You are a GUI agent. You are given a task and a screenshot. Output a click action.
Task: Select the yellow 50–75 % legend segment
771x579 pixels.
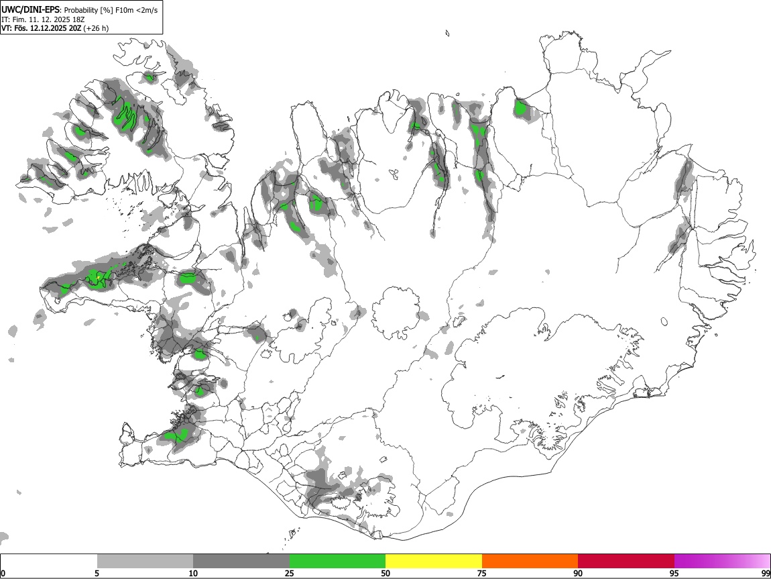(x=434, y=561)
